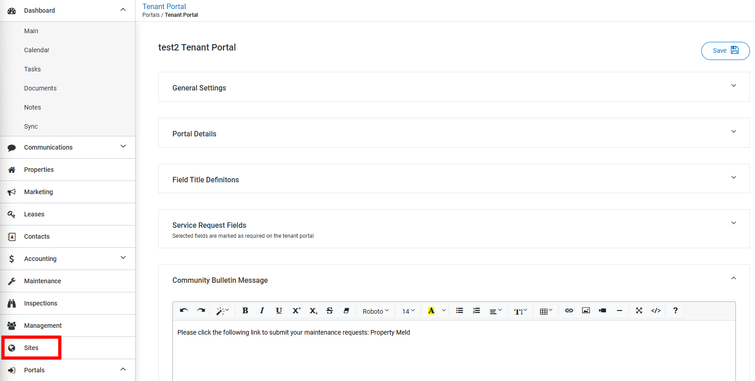Go to Properties in the sidebar

(x=39, y=170)
